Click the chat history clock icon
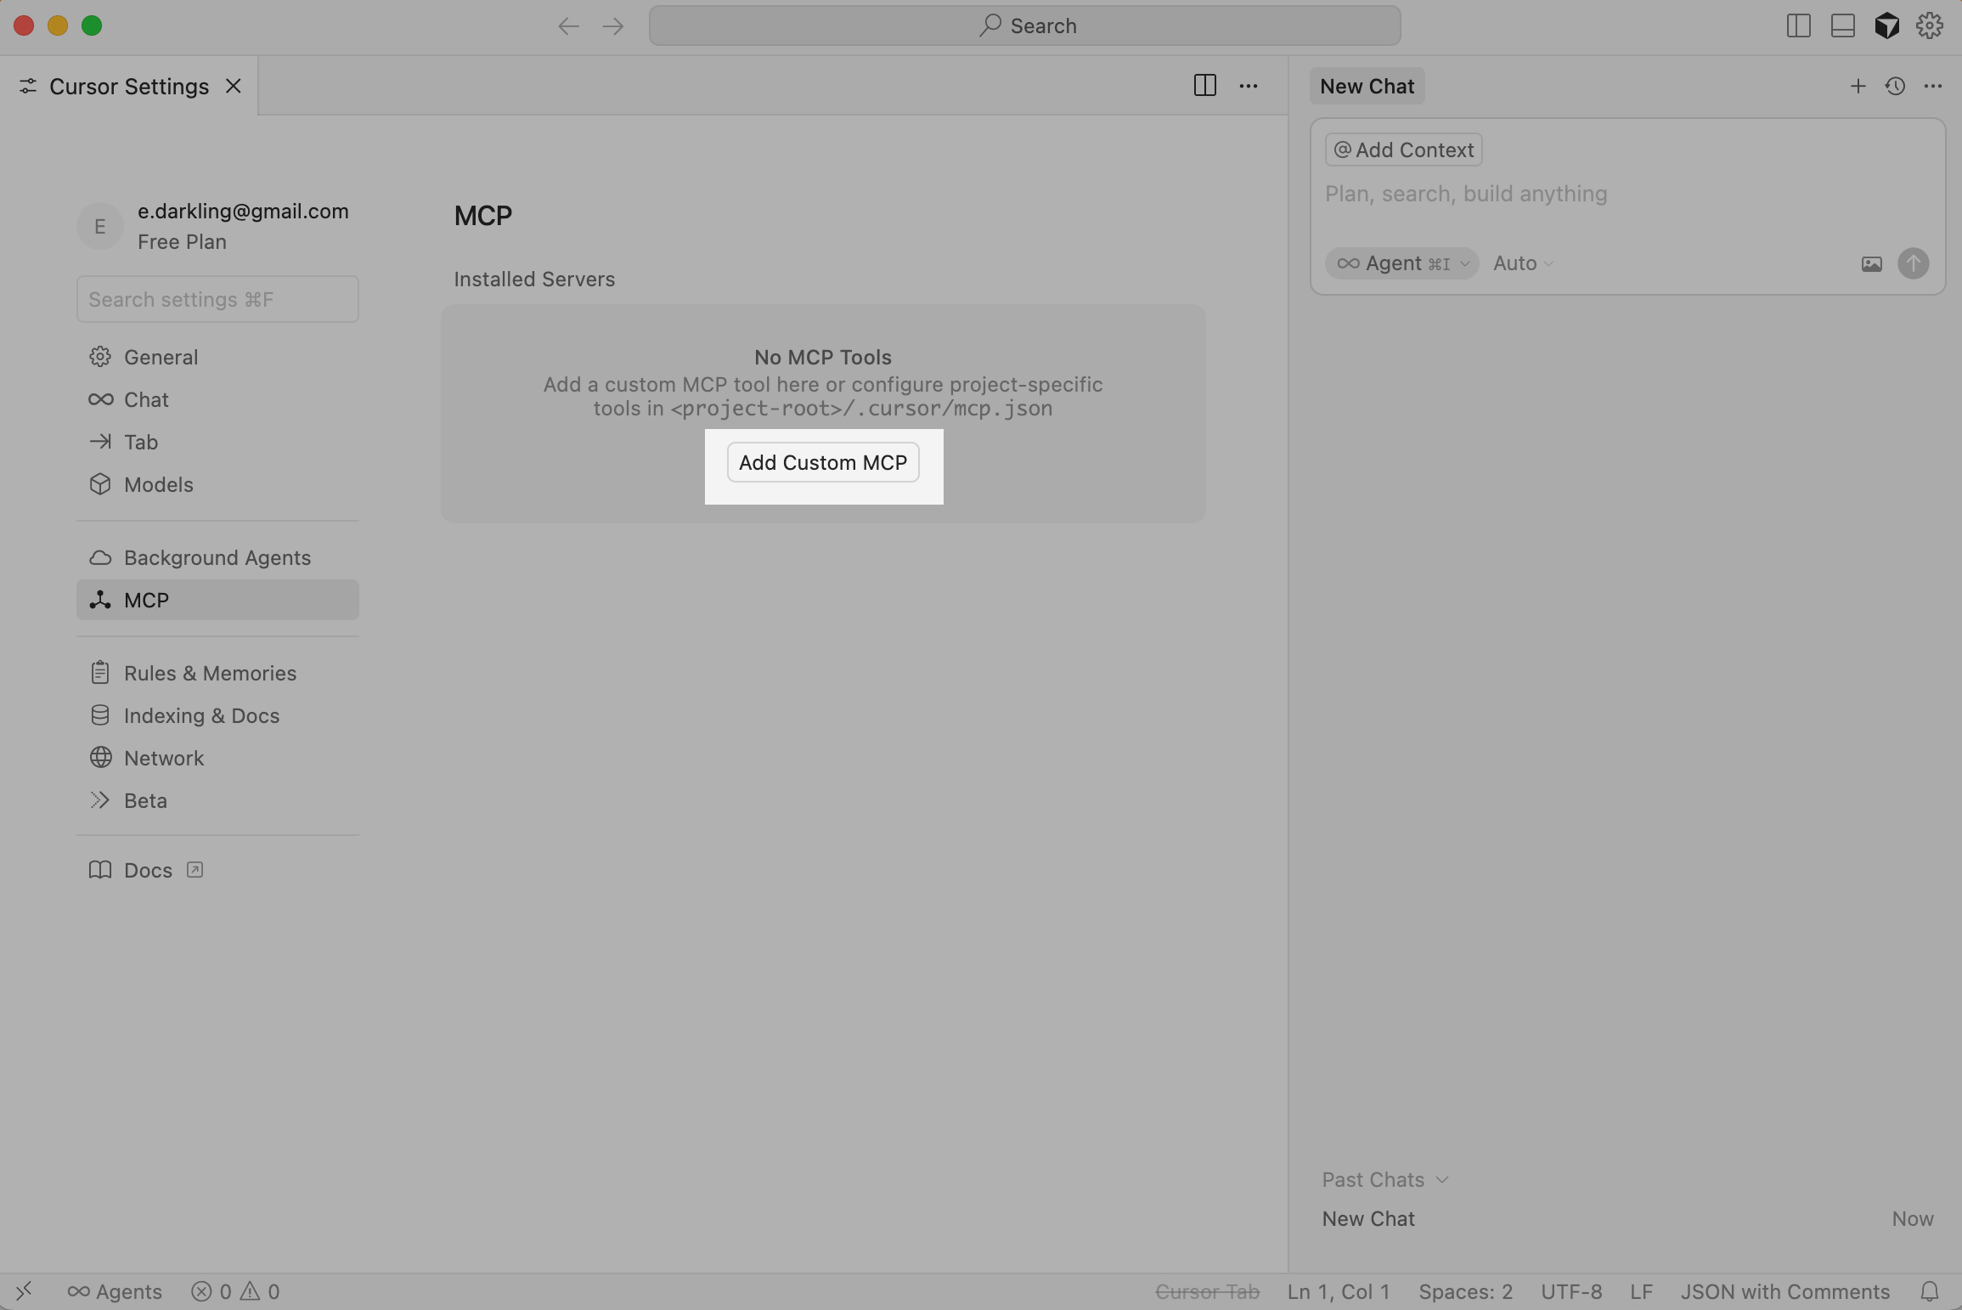The image size is (1962, 1310). pos(1895,86)
